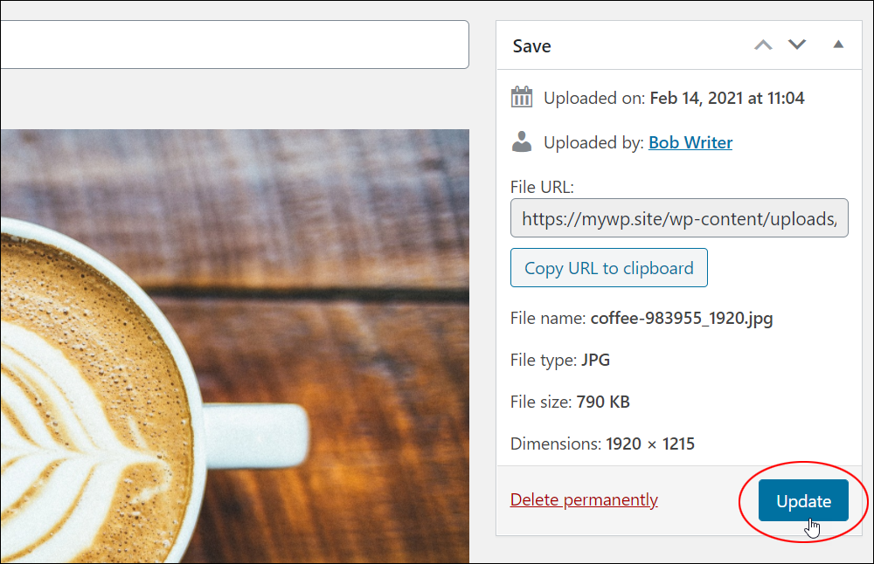Collapse the Save panel triangle toggle
The image size is (874, 564).
(838, 45)
